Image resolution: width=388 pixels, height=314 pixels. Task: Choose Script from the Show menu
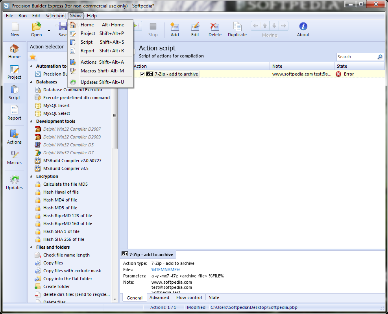pyautogui.click(x=100, y=42)
